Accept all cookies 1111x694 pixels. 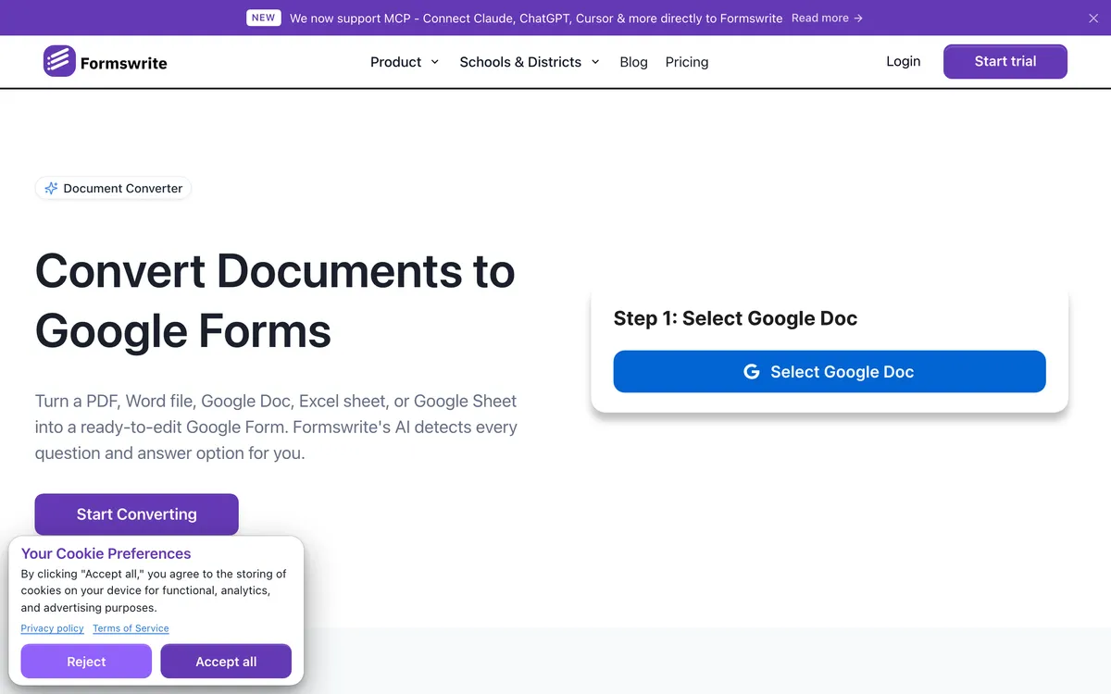(x=226, y=662)
